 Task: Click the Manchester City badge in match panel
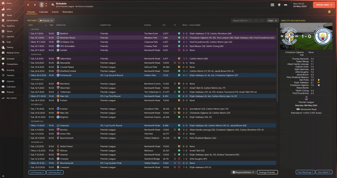click(x=322, y=36)
